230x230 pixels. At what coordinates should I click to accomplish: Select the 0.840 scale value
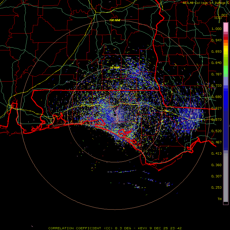[216, 63]
